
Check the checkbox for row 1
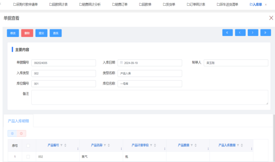28,157
